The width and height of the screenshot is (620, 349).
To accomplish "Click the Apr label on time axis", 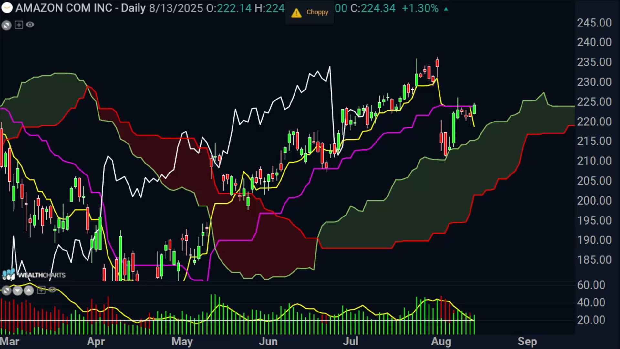I will [96, 341].
